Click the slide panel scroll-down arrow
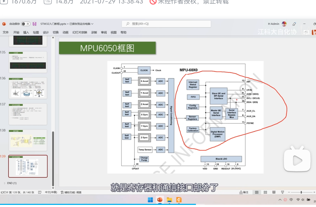 pos(53,188)
